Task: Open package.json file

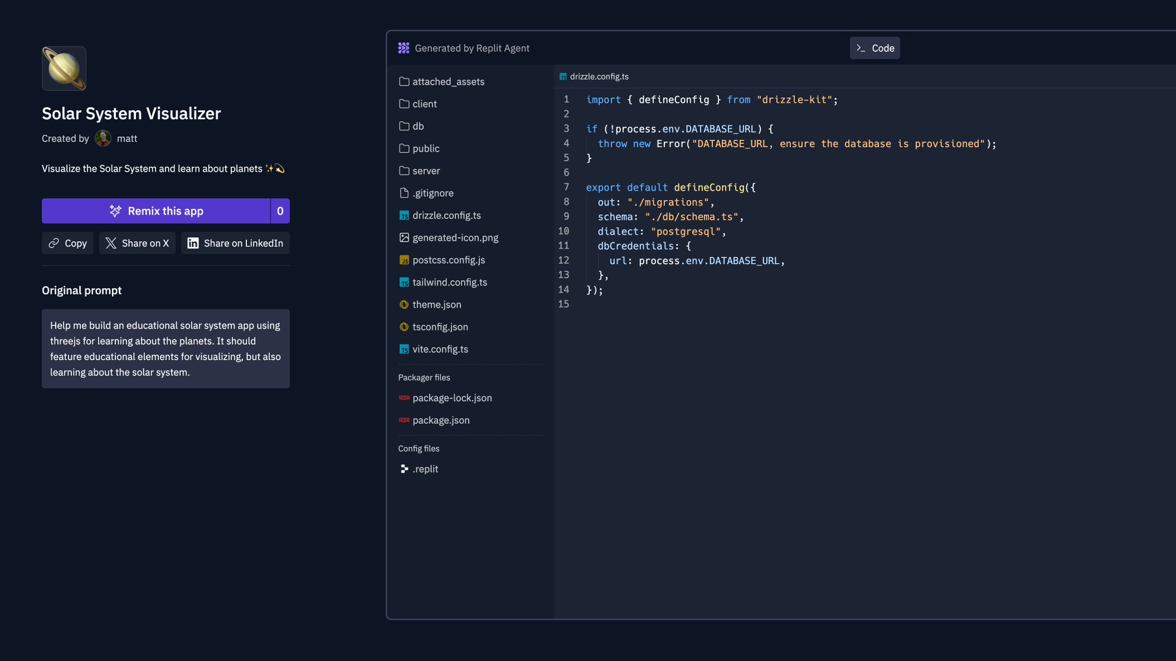Action: pyautogui.click(x=435, y=420)
